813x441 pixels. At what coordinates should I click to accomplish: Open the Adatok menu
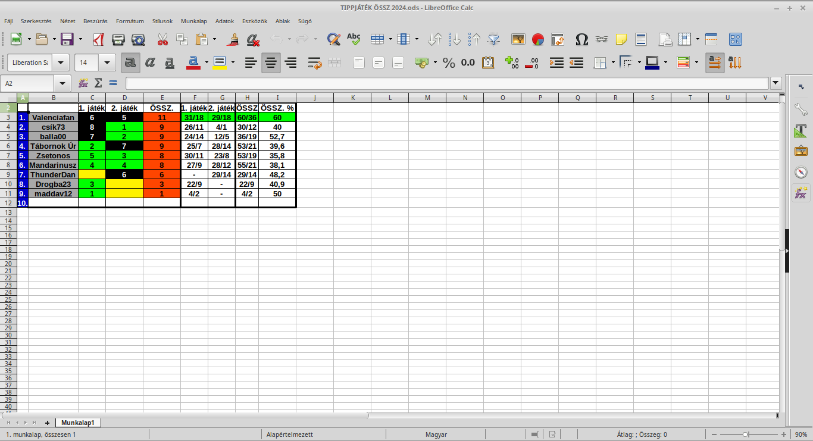(x=224, y=21)
